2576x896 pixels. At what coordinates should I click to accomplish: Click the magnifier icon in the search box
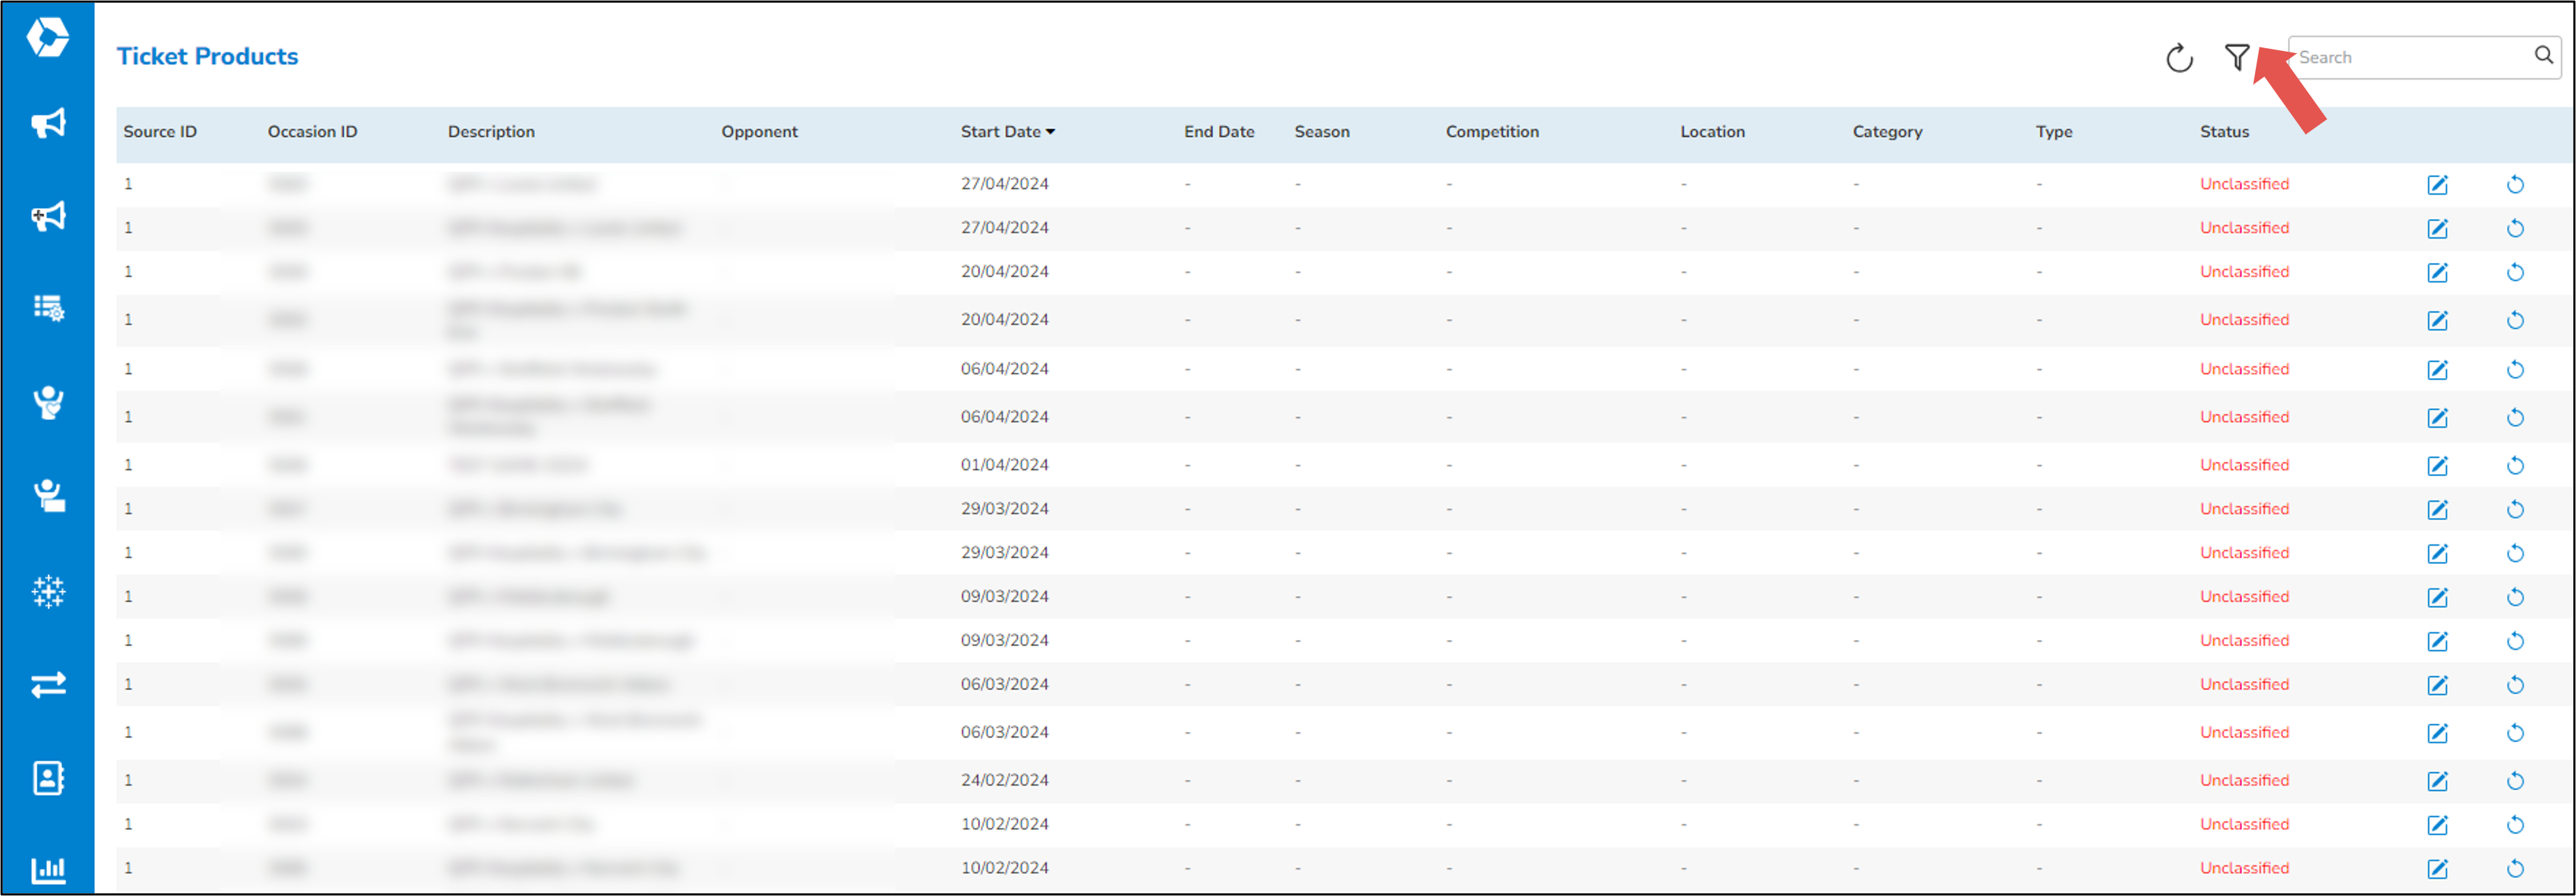(x=2543, y=56)
